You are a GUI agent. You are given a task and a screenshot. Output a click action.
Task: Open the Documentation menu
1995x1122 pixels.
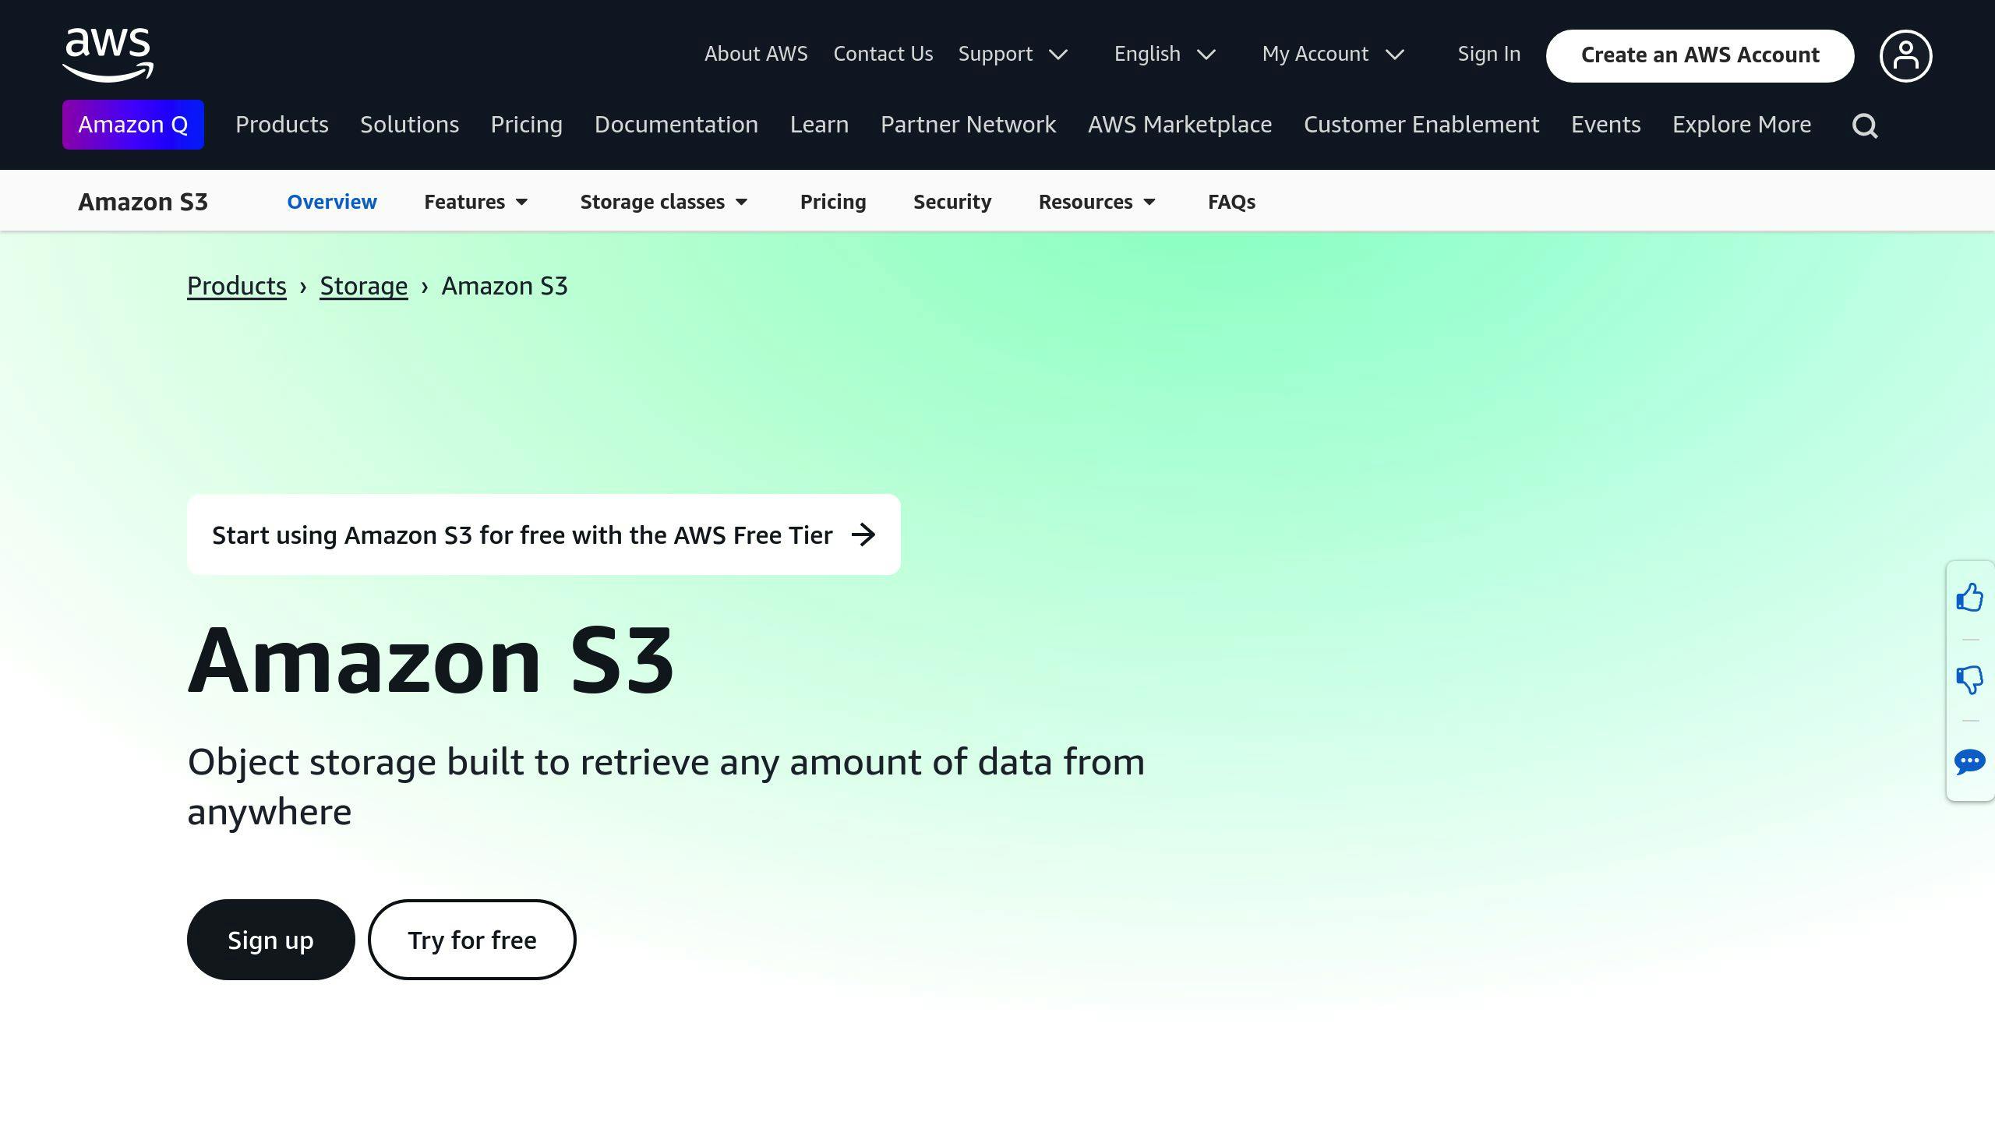pos(676,125)
